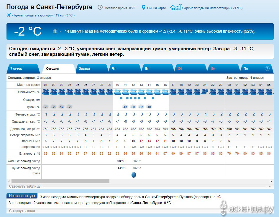Click the temperature -4 at hour 21
279x217 pixels.
[x=205, y=114]
